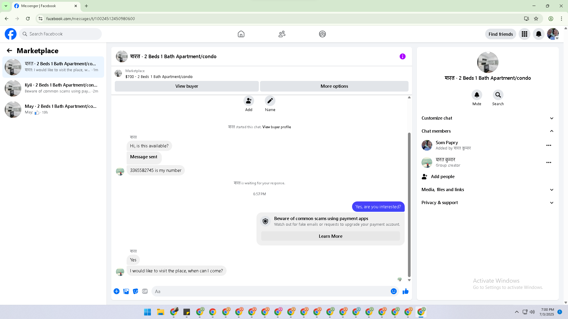Open sticker picker in composer
Image resolution: width=568 pixels, height=319 pixels.
point(135,292)
